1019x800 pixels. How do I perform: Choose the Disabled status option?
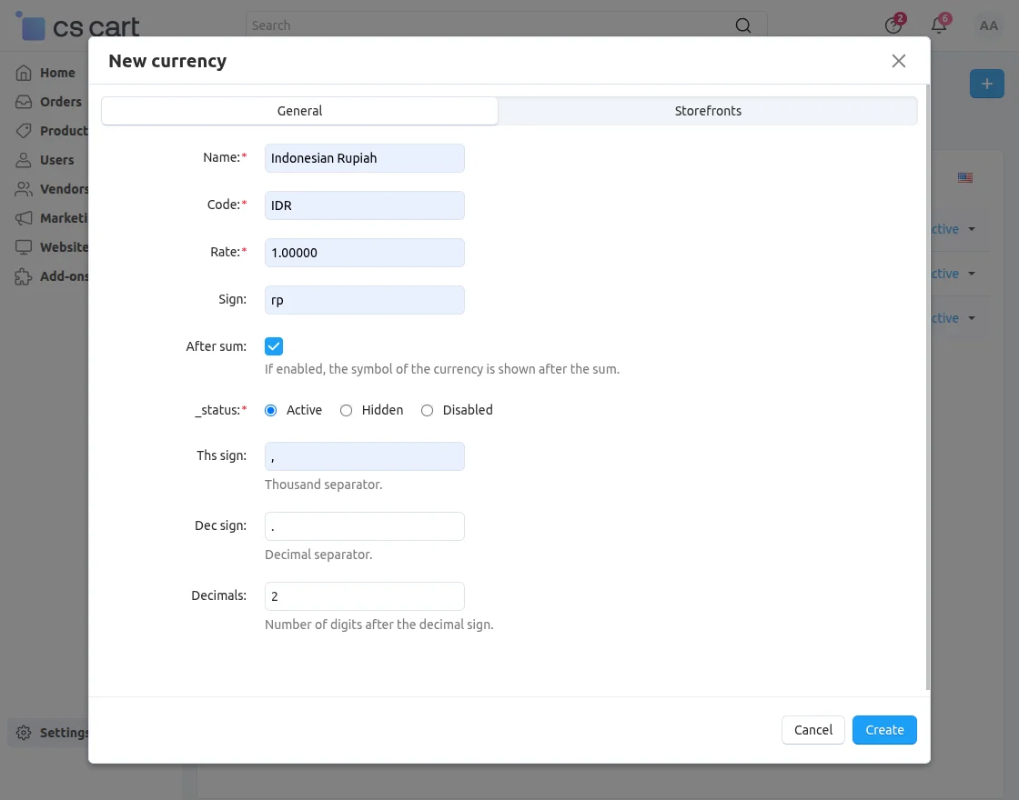click(427, 410)
